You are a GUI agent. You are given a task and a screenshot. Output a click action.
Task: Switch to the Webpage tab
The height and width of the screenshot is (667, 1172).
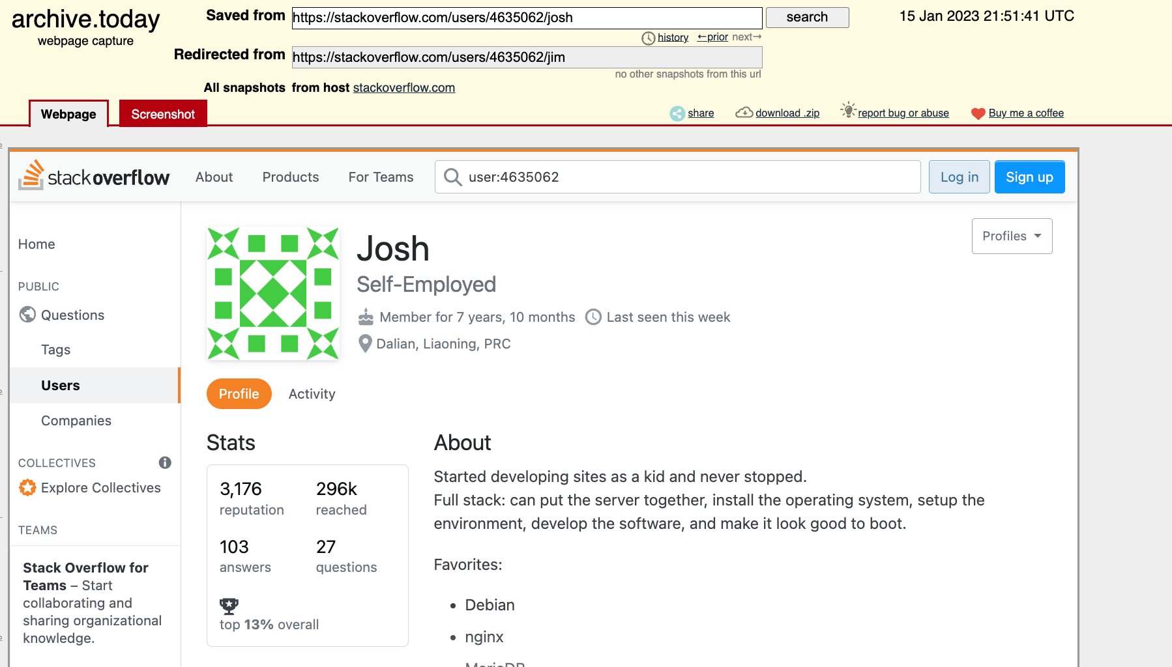[x=68, y=114]
